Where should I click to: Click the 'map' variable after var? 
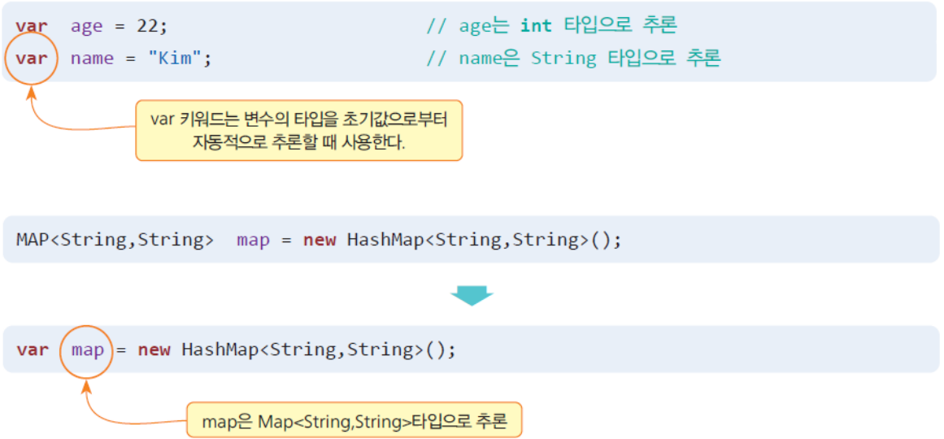[87, 350]
